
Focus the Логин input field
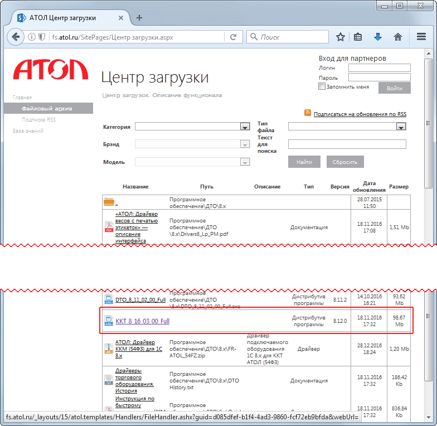point(379,68)
